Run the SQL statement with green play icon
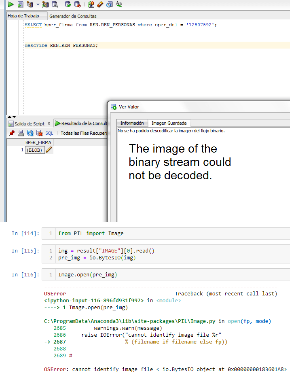The width and height of the screenshot is (296, 382). (11, 4)
